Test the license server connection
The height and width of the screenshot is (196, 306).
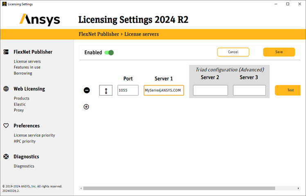coord(290,90)
